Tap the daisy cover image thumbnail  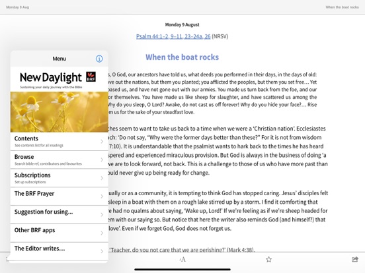(x=60, y=112)
